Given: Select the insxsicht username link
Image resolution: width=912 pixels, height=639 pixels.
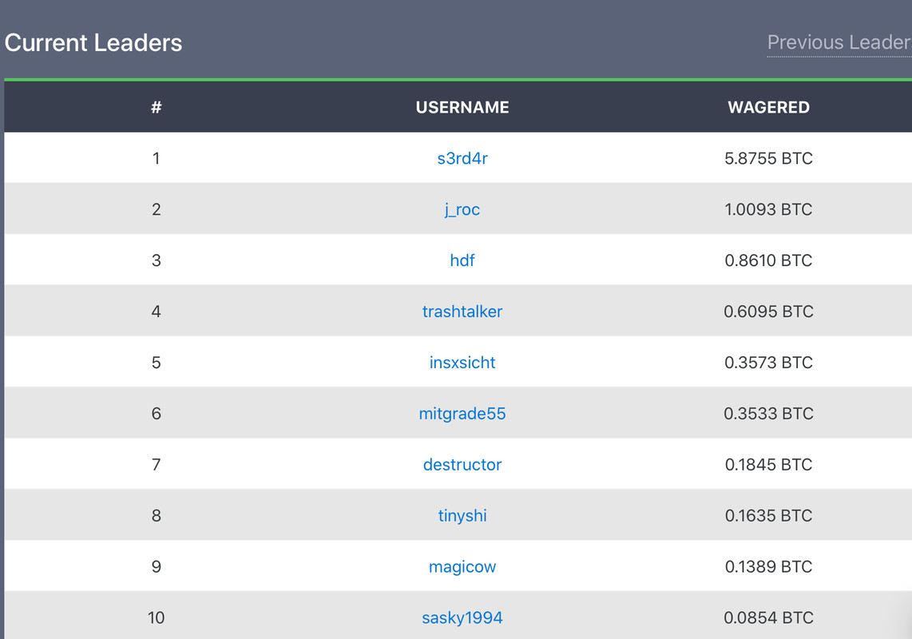Looking at the screenshot, I should 462,363.
